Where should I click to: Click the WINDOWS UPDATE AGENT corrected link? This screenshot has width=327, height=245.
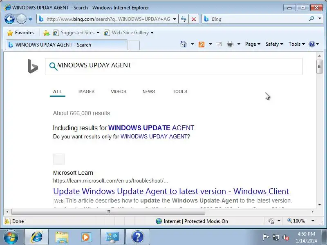coord(151,128)
